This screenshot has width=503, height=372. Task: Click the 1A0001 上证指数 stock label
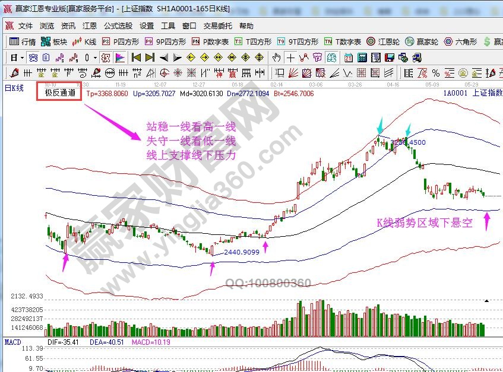point(473,93)
